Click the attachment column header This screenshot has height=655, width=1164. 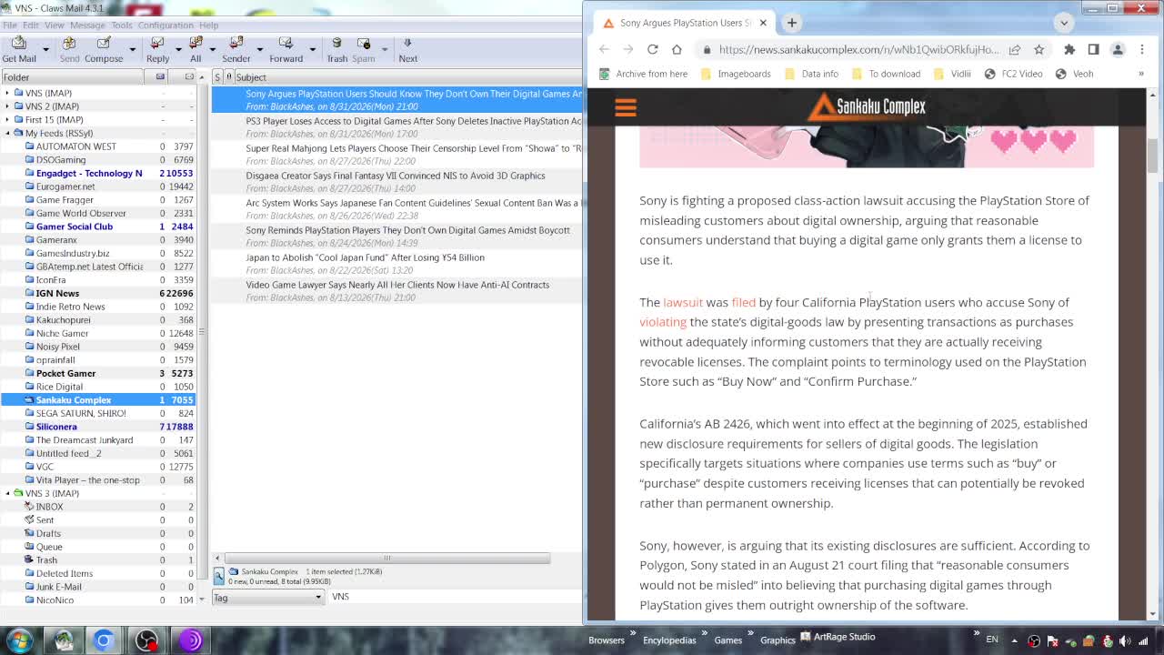tap(229, 77)
